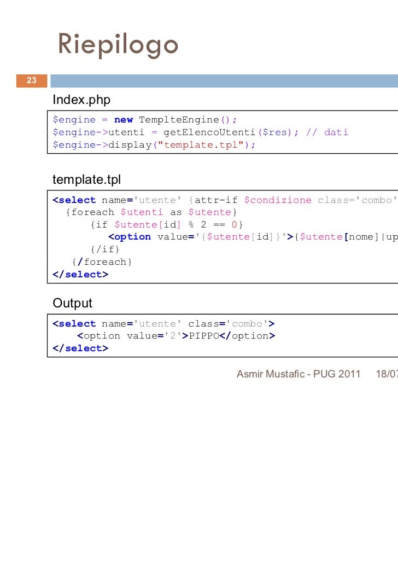Click the orange slide number 23 badge

[x=32, y=80]
